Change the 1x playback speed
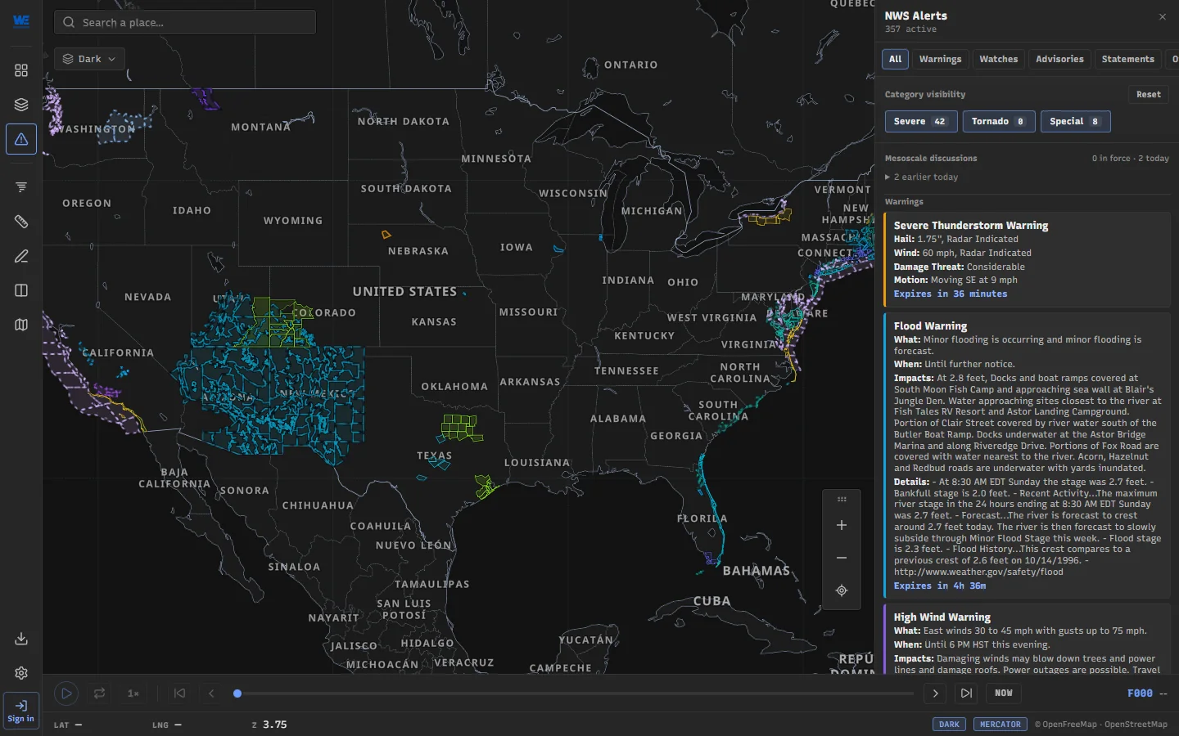1179x736 pixels. pos(133,693)
